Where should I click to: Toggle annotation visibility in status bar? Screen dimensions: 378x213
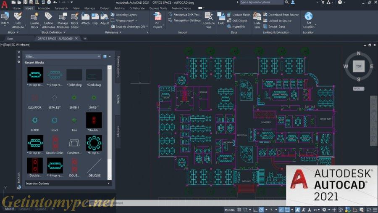click(298, 210)
